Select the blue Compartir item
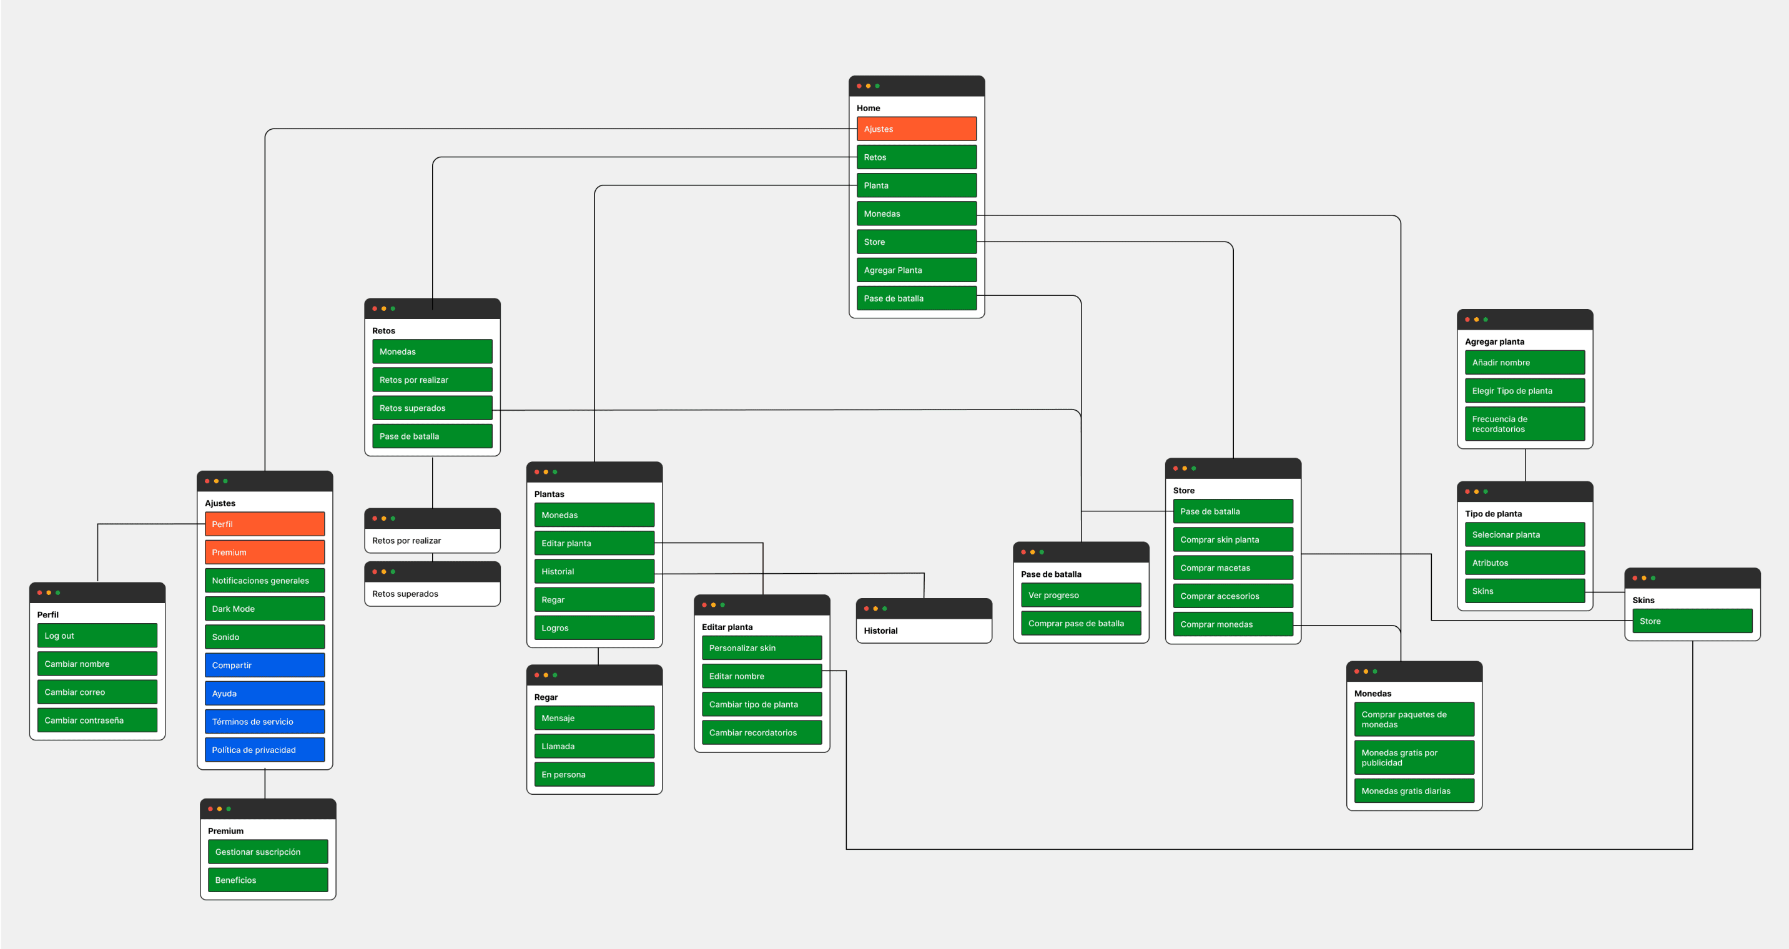The image size is (1789, 949). coord(265,665)
